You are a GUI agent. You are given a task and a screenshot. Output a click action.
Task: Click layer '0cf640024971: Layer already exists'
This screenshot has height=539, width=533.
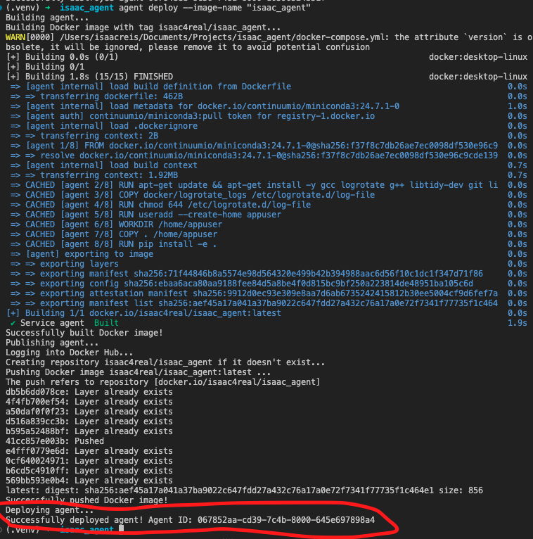coord(89,461)
